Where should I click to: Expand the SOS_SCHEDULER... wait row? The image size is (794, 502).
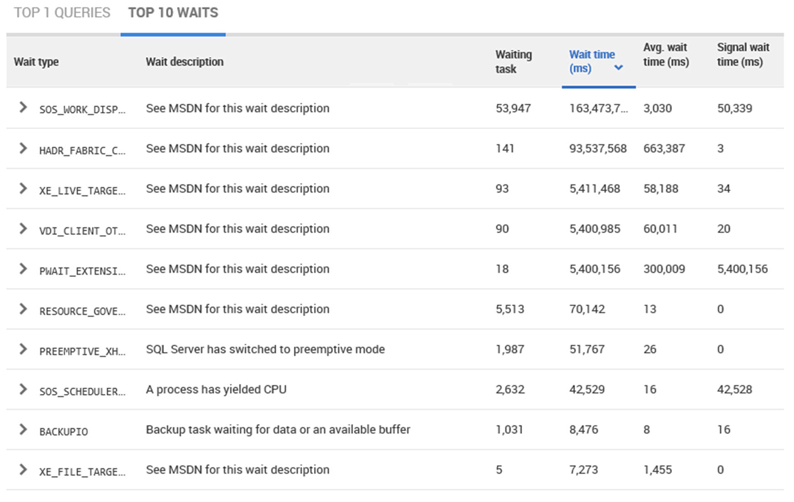pos(23,389)
